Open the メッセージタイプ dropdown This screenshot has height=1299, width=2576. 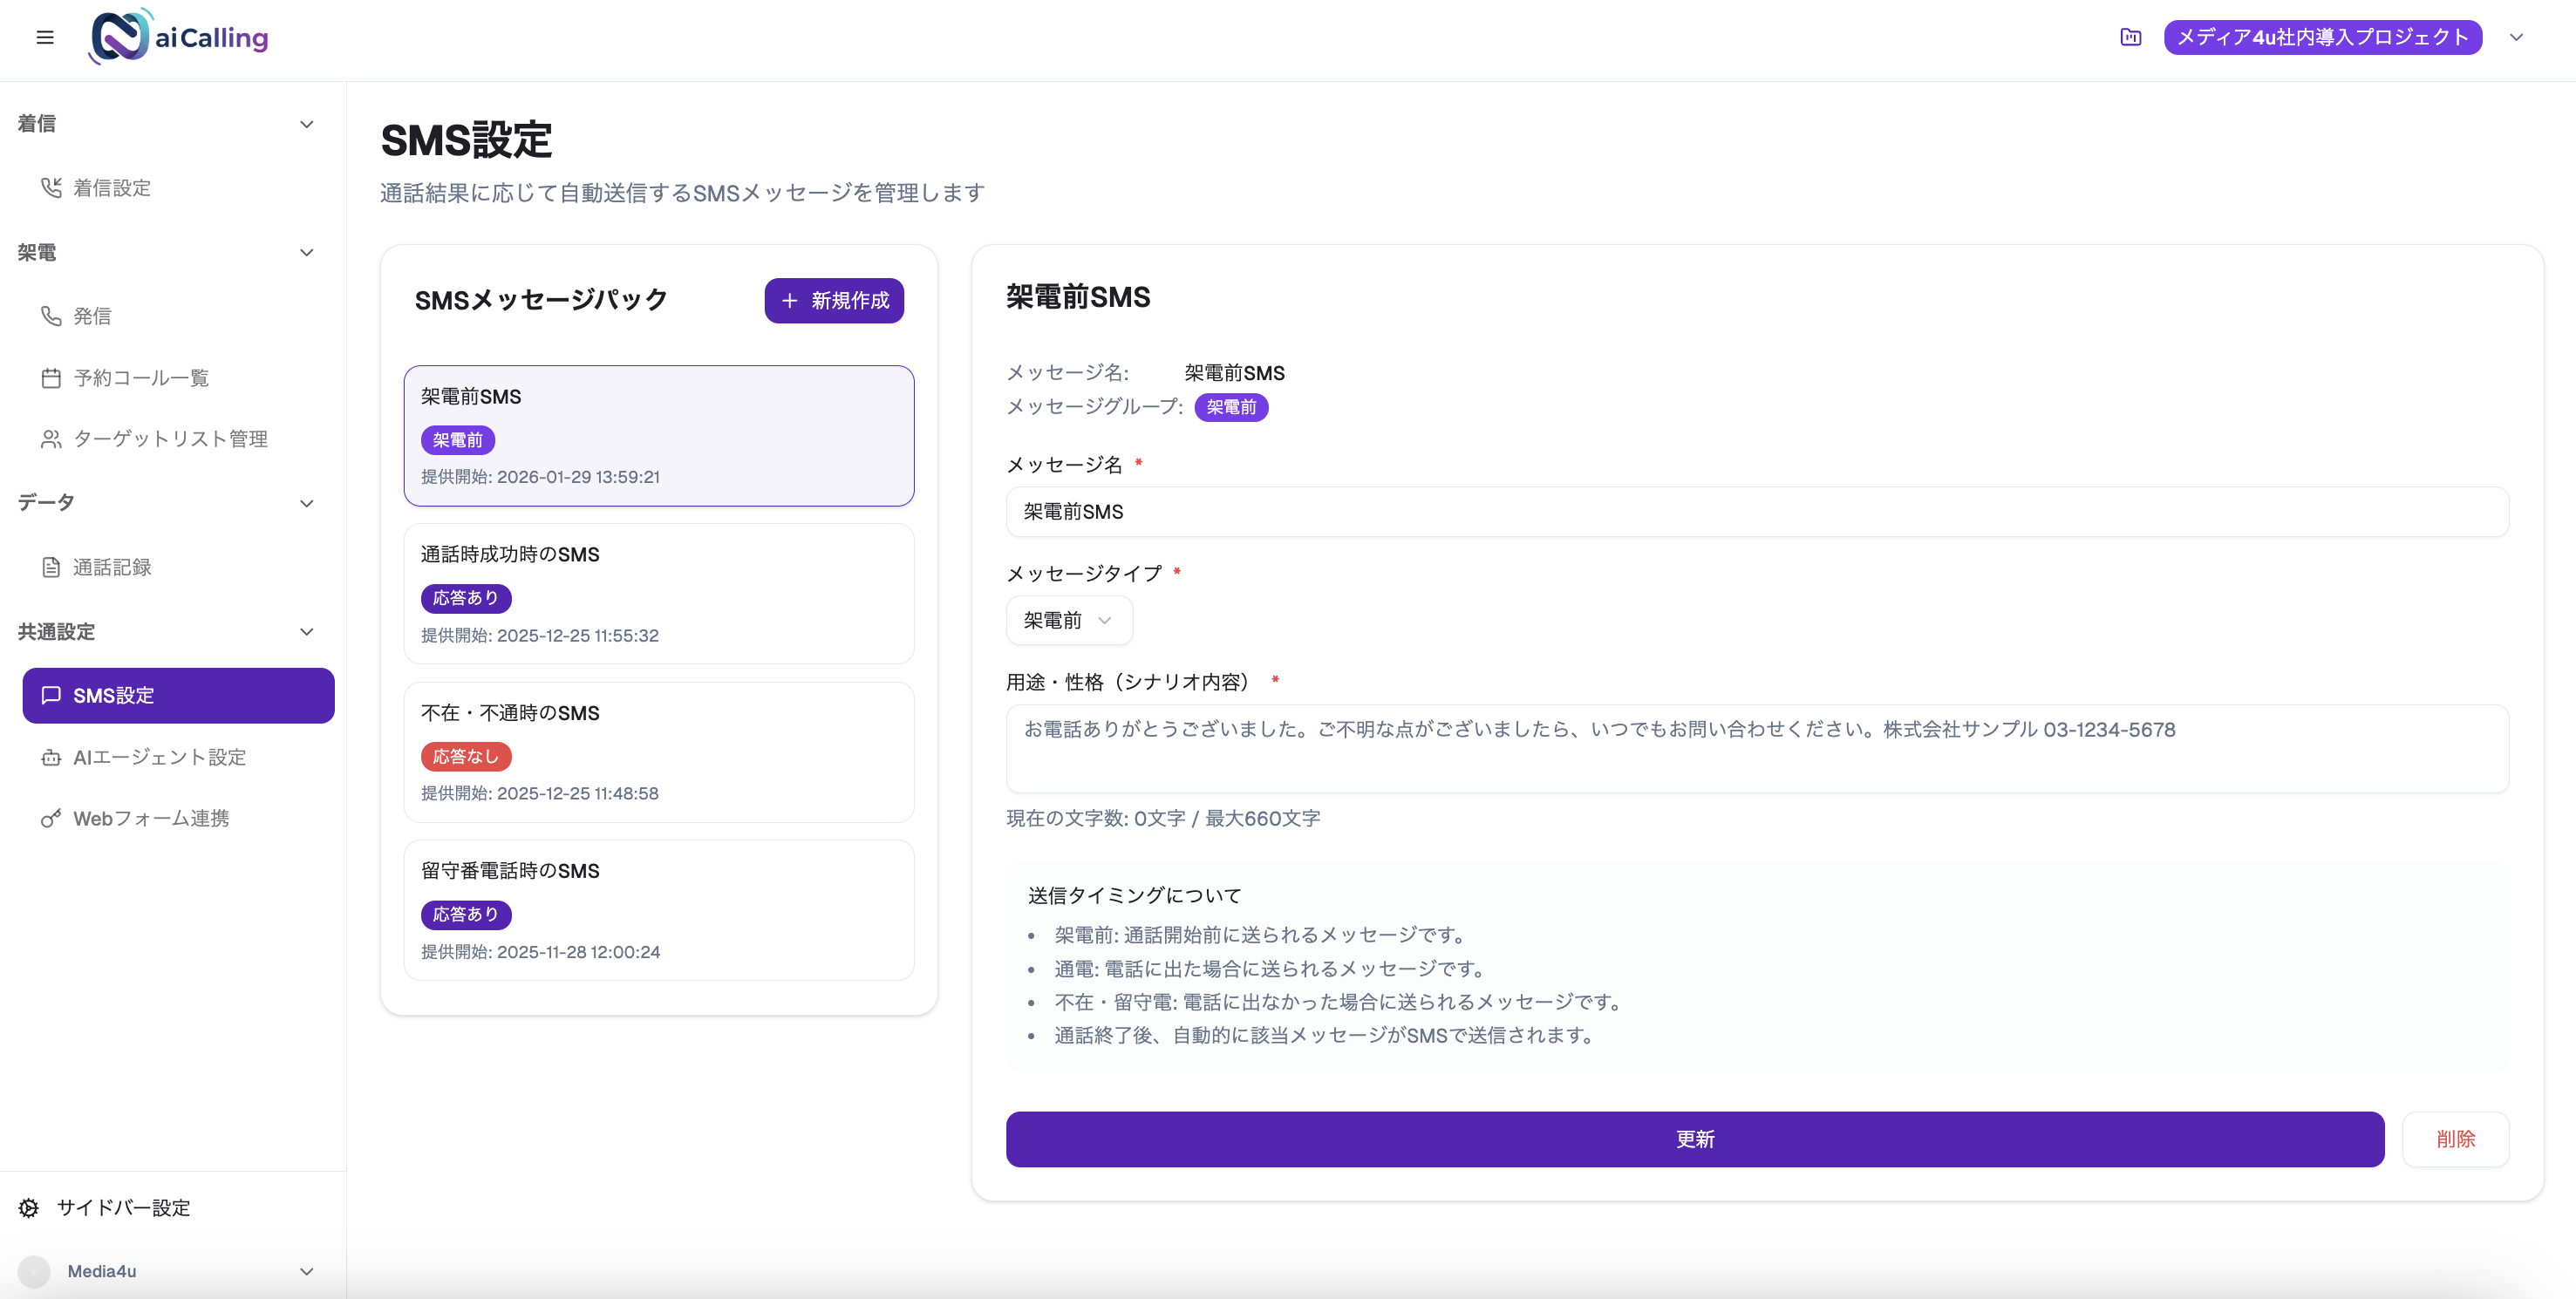point(1068,620)
